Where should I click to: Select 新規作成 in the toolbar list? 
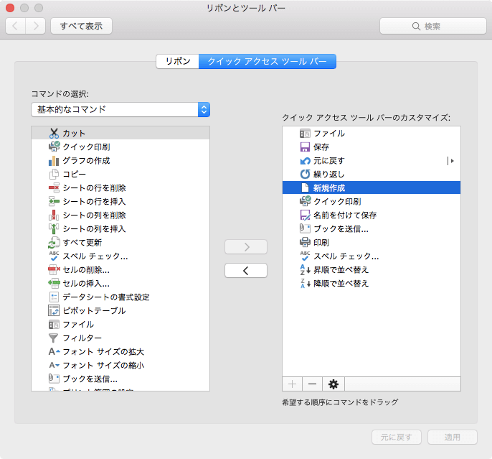coord(372,188)
